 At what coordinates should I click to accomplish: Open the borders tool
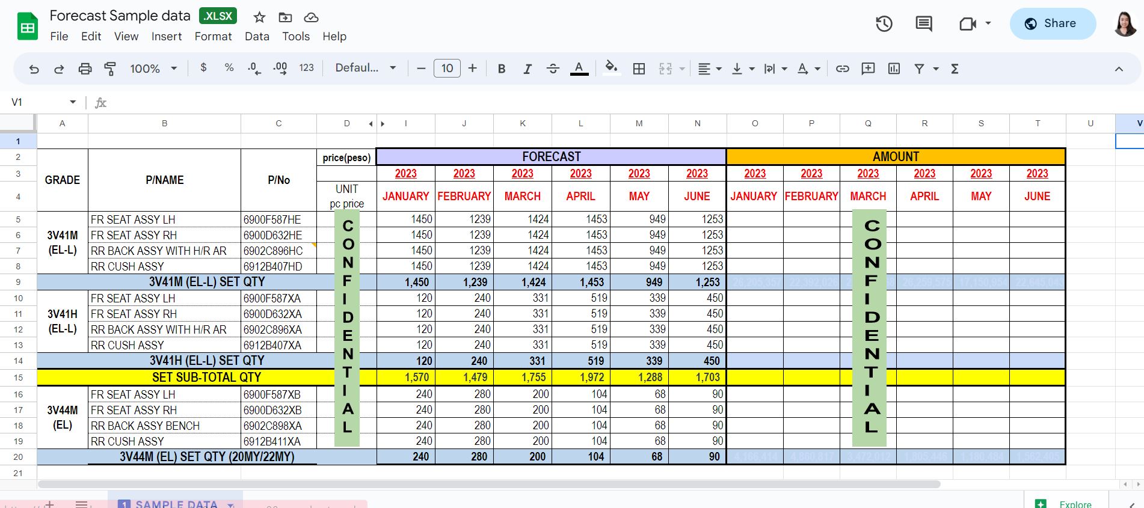point(639,69)
